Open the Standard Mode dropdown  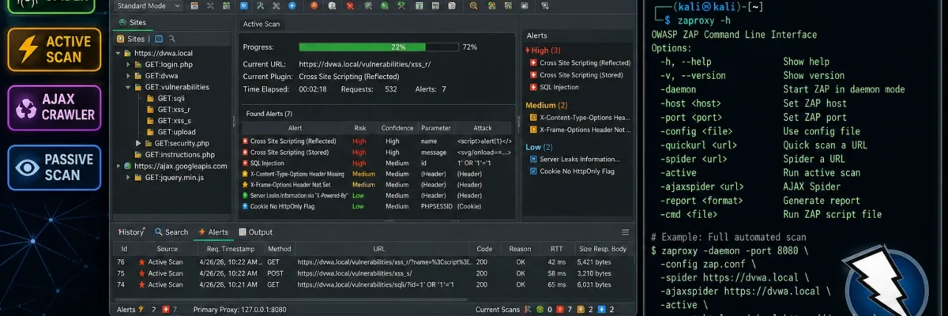[x=148, y=6]
